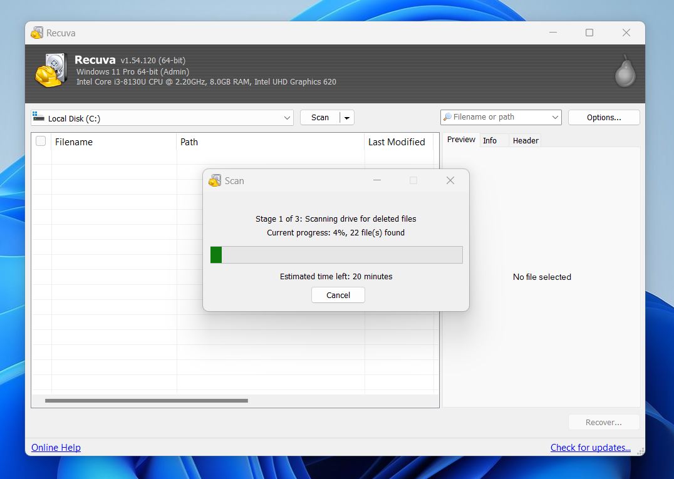This screenshot has height=479, width=674.
Task: Expand the Filename or path filter dropdown
Action: 554,117
